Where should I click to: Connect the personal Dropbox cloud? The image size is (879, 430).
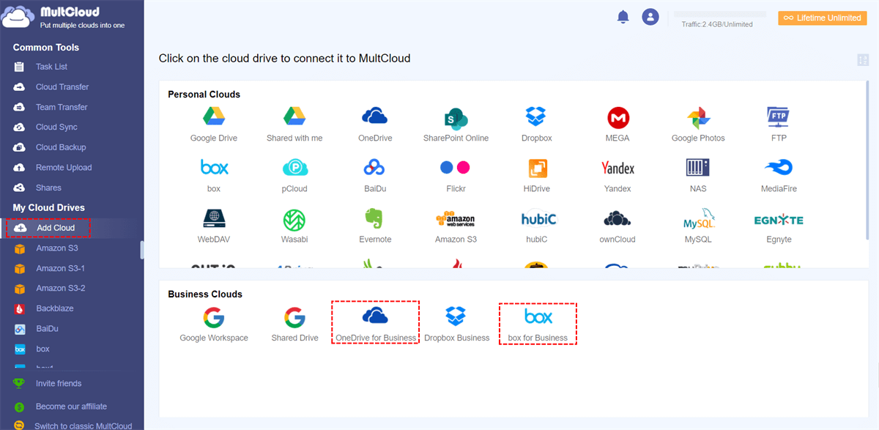(536, 124)
